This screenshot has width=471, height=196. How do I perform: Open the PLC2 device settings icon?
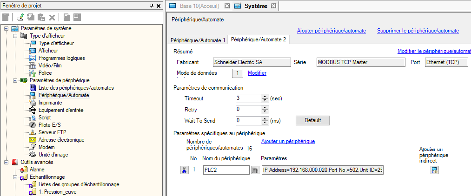pos(255,170)
